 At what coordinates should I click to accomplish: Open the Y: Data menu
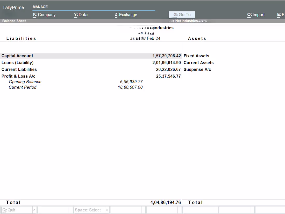[x=81, y=15]
